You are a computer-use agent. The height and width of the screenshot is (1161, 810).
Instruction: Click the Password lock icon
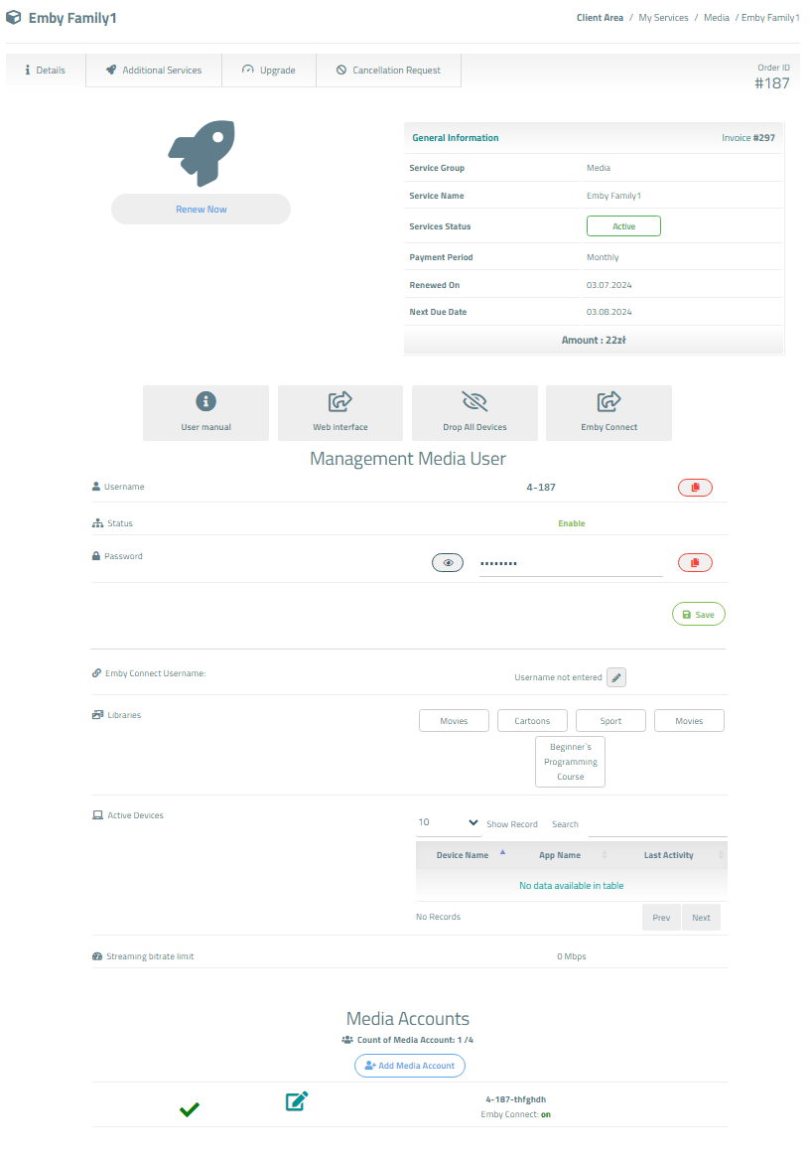tap(96, 556)
